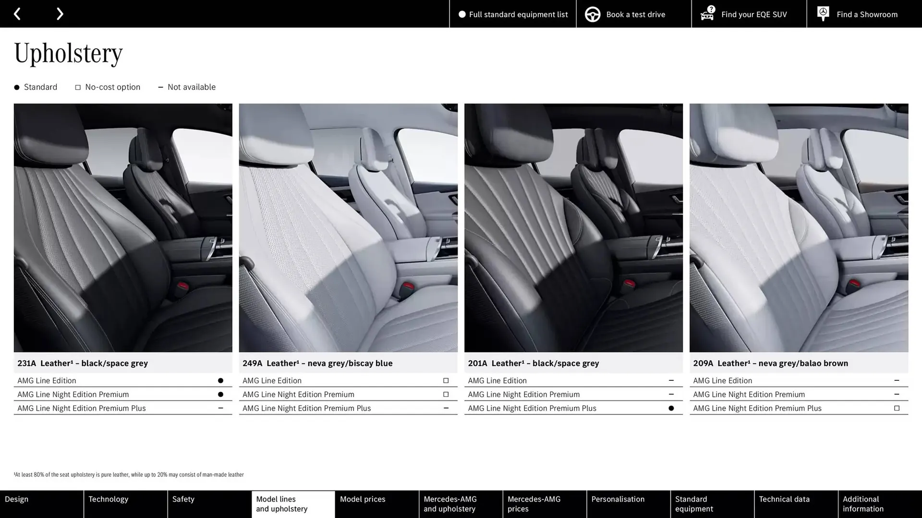The height and width of the screenshot is (518, 922).
Task: Open the Personalisation tab
Action: coord(628,504)
